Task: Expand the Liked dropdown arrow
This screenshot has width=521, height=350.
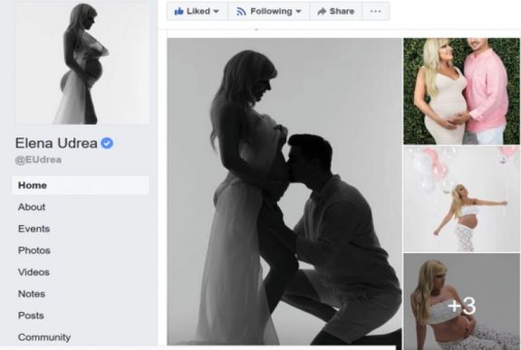Action: pos(216,12)
